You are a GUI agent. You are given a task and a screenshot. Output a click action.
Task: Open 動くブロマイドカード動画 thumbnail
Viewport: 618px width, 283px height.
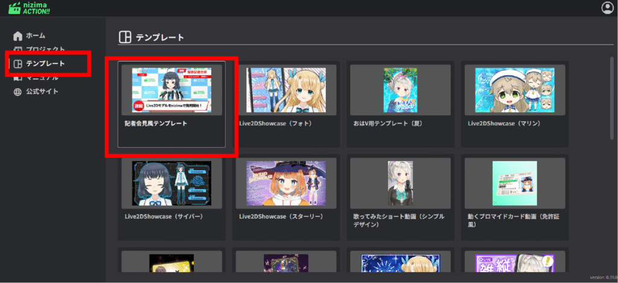click(x=515, y=183)
